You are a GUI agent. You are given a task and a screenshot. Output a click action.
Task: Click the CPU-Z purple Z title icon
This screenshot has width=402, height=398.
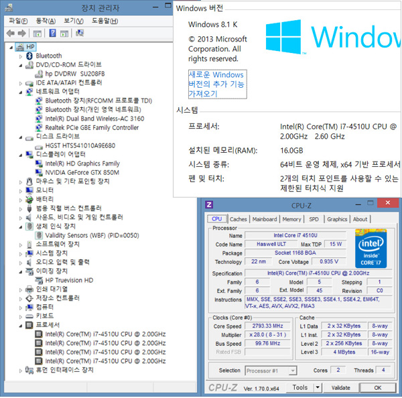[209, 204]
